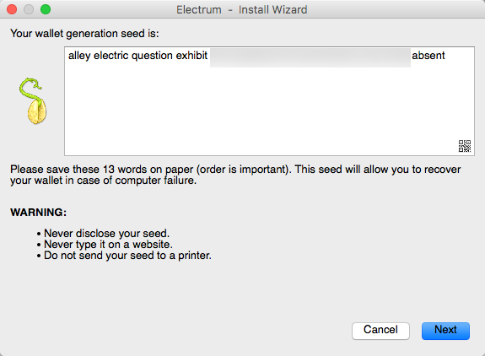
Task: Cancel the wallet installation wizard
Action: coord(380,331)
